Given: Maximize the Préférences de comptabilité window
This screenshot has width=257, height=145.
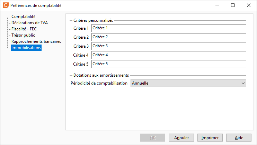Looking at the screenshot, I should click(x=232, y=5).
